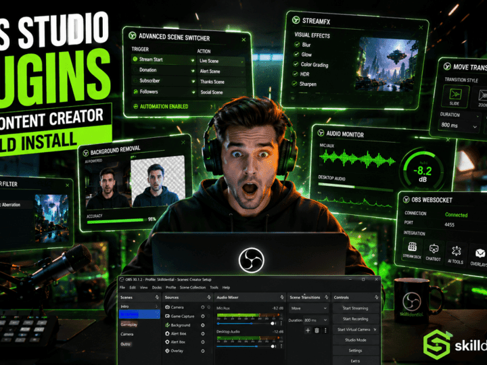The image size is (487, 365).
Task: Select the Alert Scene action
Action: pyautogui.click(x=221, y=72)
